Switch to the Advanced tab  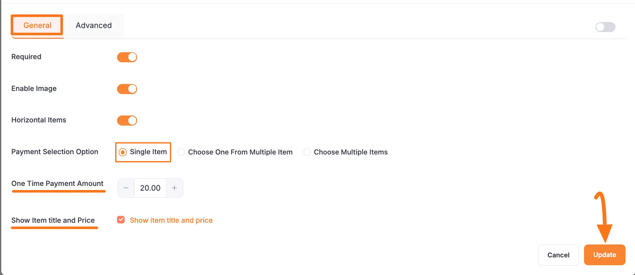click(x=94, y=25)
